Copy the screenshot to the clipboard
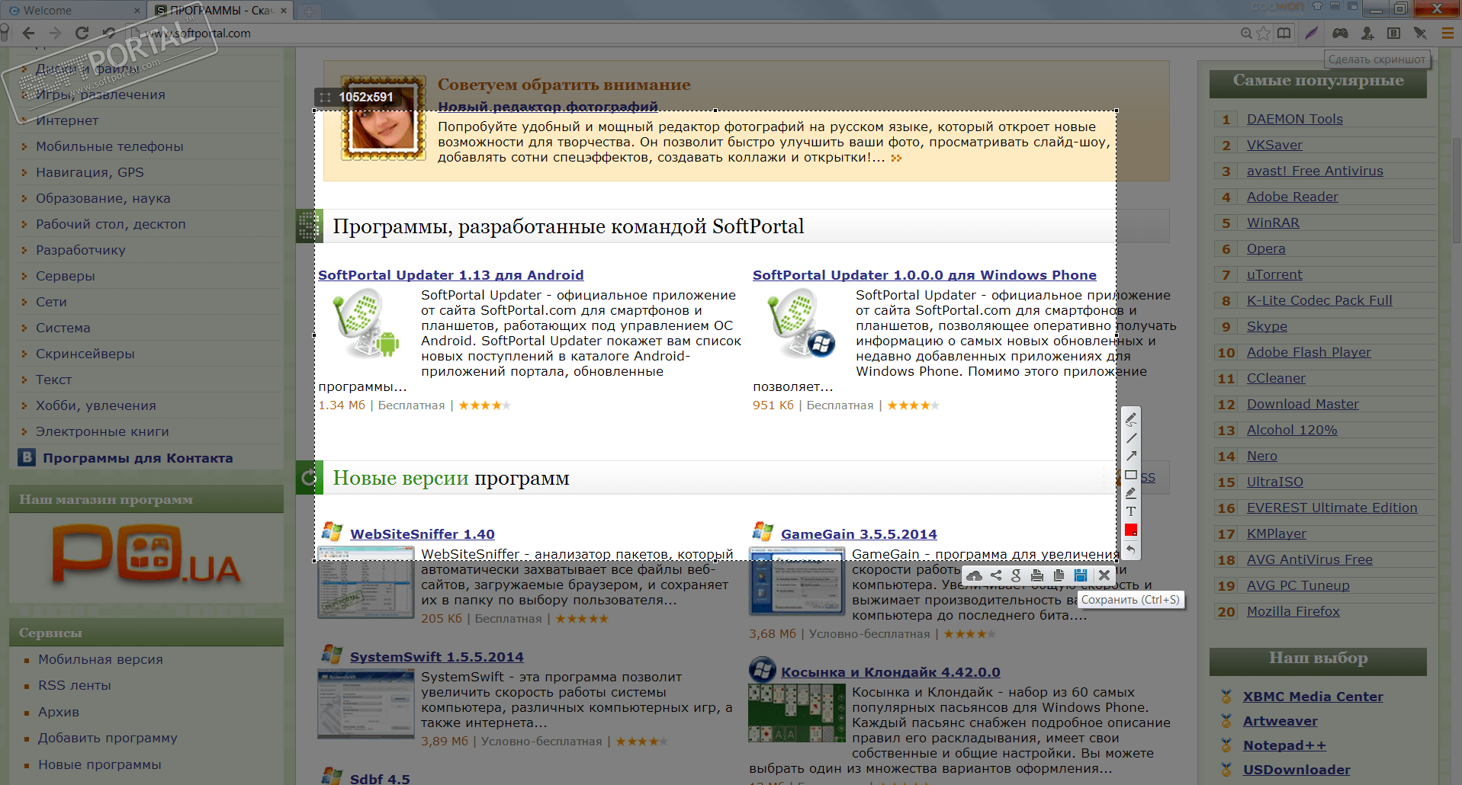The width and height of the screenshot is (1462, 785). point(1059,575)
